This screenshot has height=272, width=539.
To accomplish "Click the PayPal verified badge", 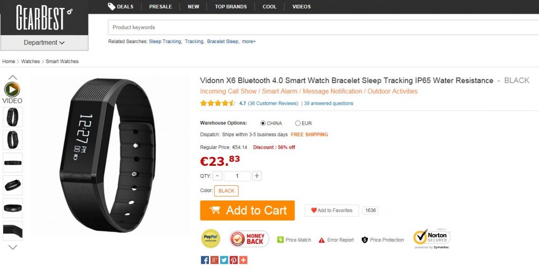I will 211,238.
